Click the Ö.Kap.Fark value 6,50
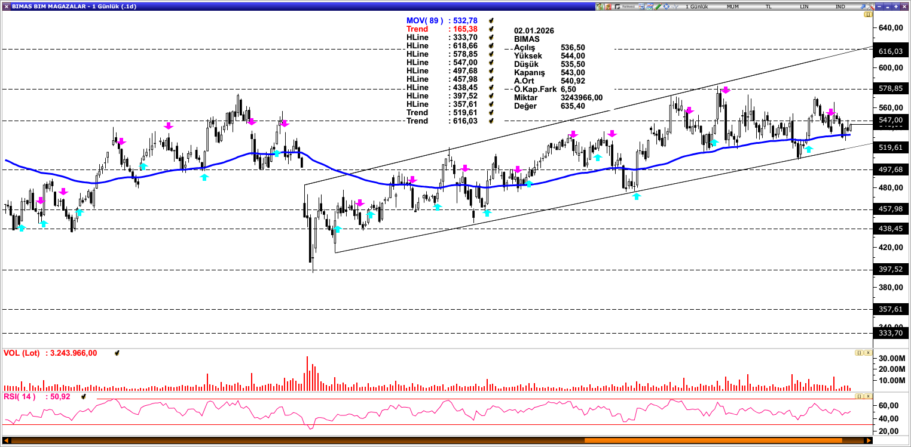The height and width of the screenshot is (447, 911). (568, 89)
